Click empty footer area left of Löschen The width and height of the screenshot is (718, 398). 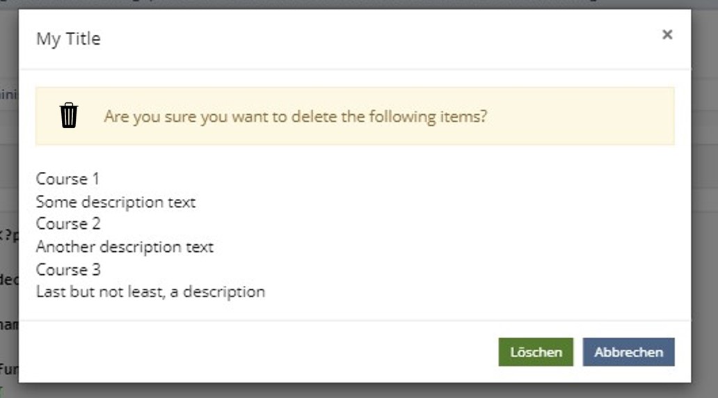[x=264, y=352]
